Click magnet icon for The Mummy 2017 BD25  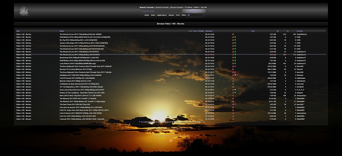tap(233, 99)
